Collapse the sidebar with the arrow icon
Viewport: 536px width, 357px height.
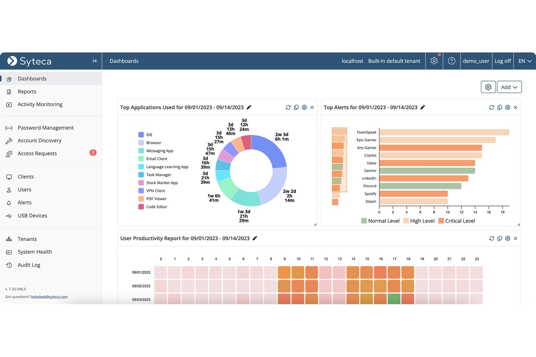pyautogui.click(x=95, y=61)
